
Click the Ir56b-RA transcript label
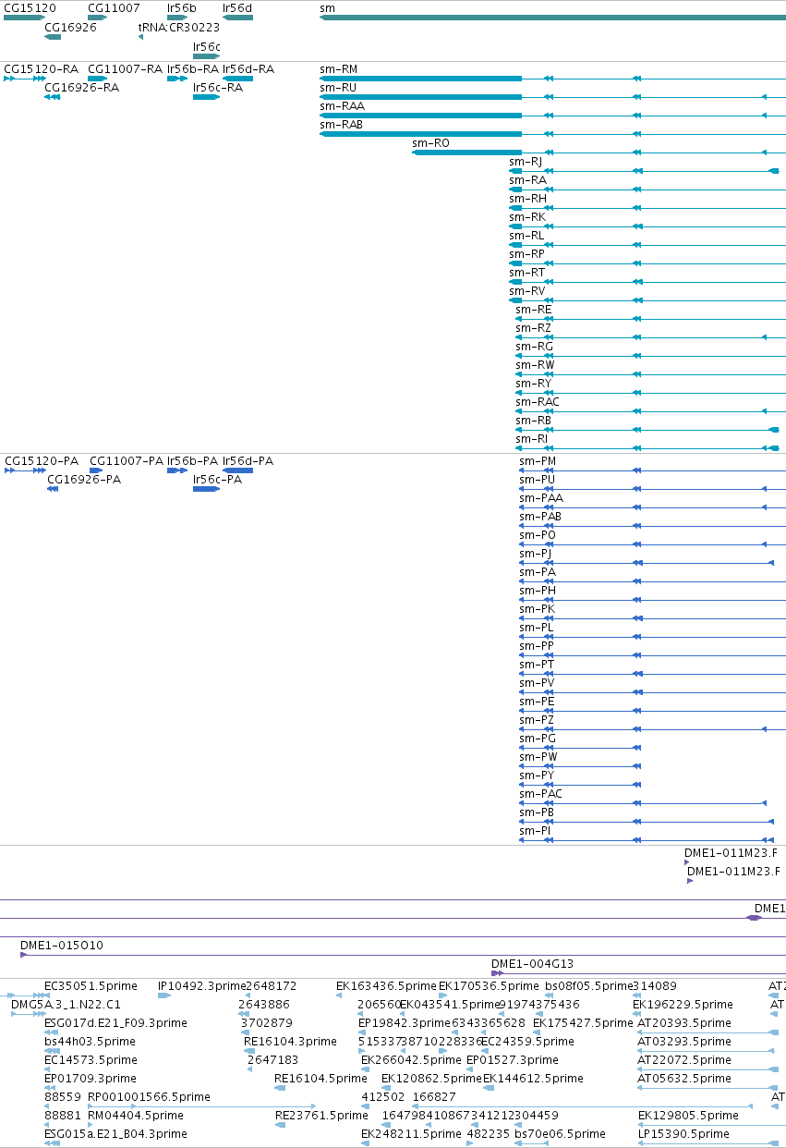pos(193,69)
